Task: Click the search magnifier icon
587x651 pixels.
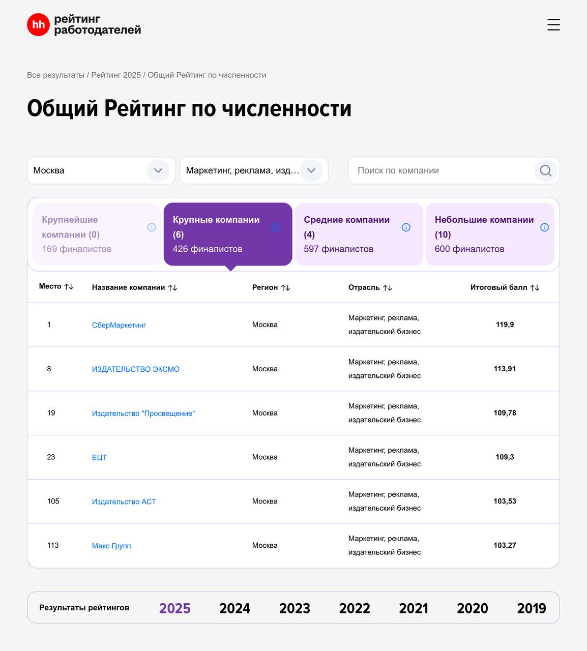Action: coord(545,170)
